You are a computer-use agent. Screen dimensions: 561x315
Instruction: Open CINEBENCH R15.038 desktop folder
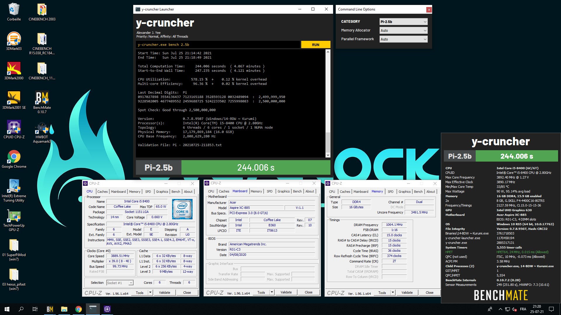point(42,43)
